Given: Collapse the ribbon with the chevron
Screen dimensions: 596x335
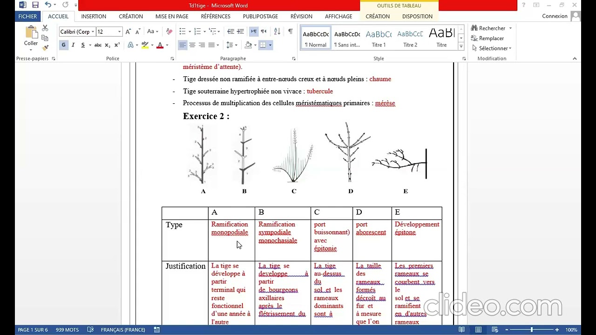Looking at the screenshot, I should pos(575,59).
